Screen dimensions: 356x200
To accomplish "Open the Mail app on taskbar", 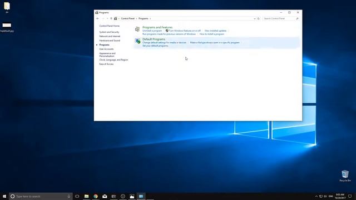I will click(105, 196).
